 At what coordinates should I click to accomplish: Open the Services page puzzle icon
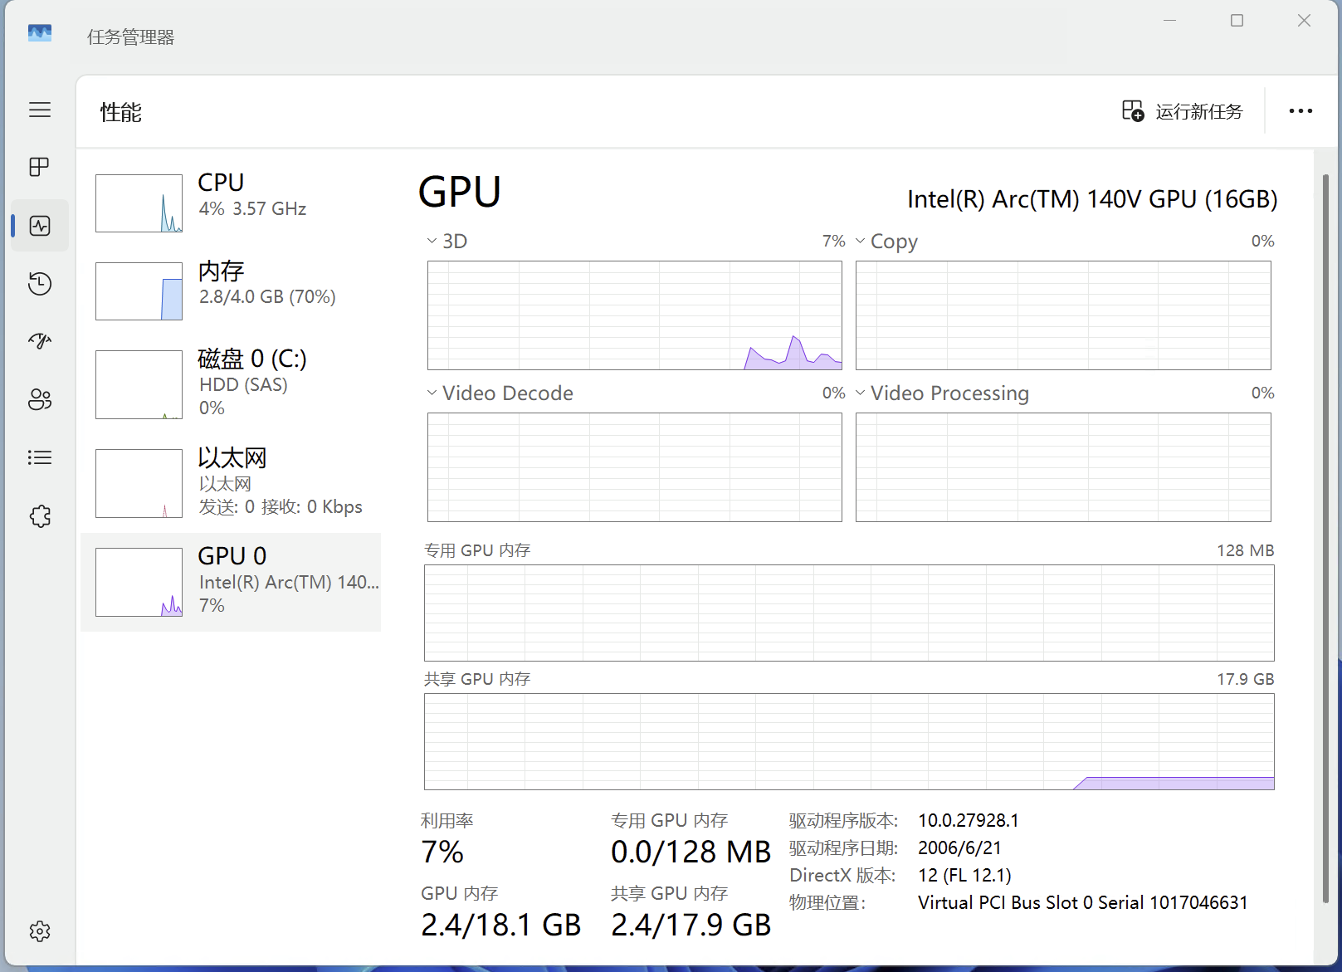point(40,516)
